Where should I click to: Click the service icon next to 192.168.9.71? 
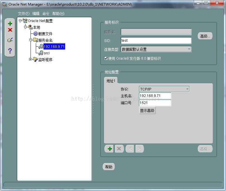pos(41,46)
